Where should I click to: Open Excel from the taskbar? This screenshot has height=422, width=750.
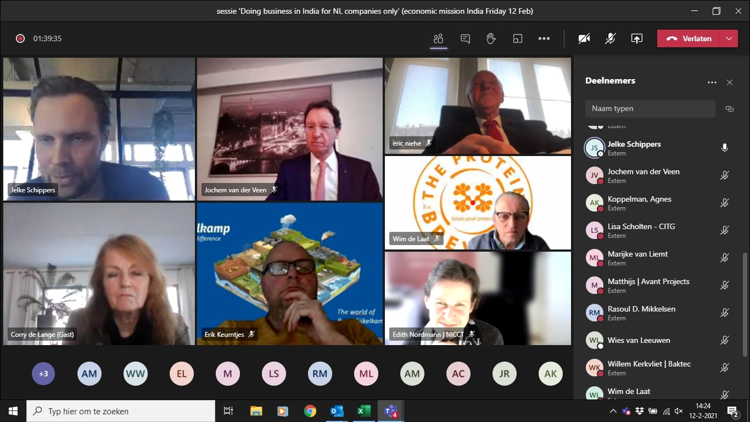(363, 411)
